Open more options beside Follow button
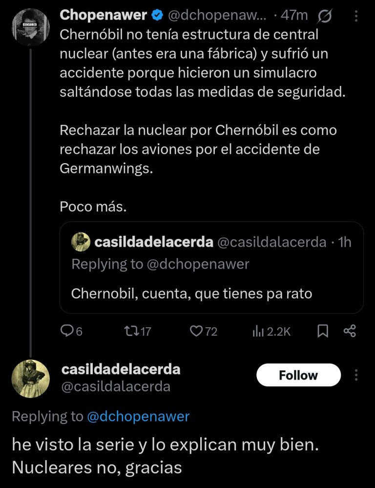 pyautogui.click(x=356, y=375)
